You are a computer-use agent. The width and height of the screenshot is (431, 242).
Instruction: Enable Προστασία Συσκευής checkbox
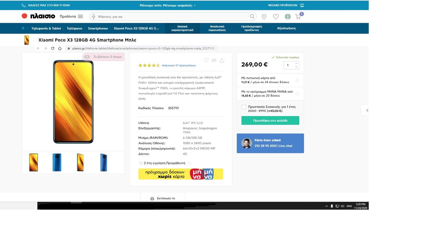[244, 107]
